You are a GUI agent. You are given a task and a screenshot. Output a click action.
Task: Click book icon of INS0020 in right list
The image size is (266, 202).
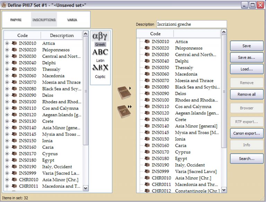[147, 48]
